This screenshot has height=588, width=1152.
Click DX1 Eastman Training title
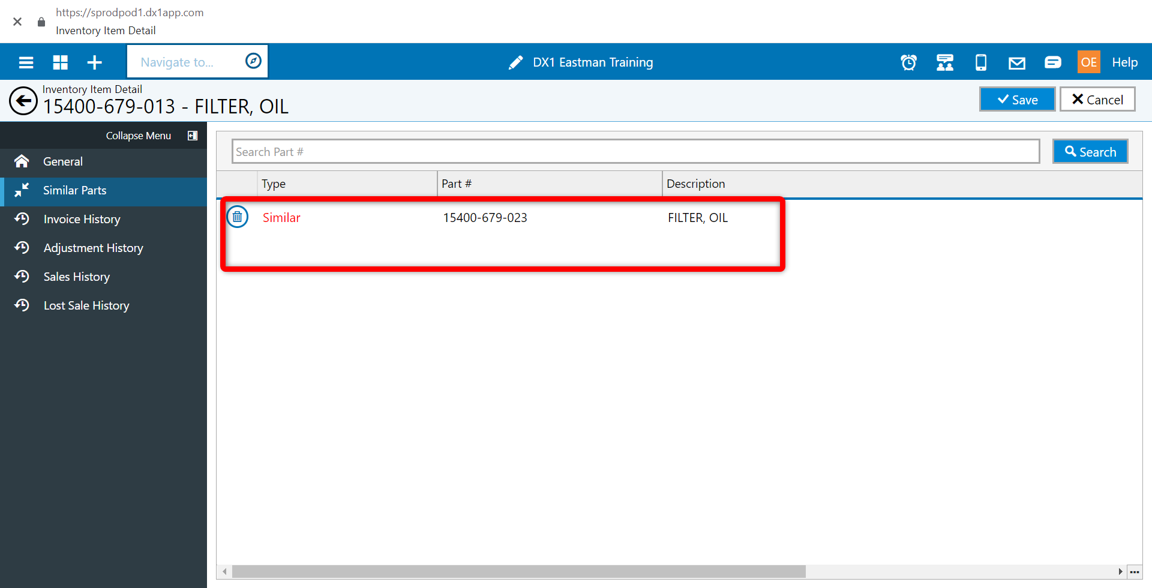pyautogui.click(x=593, y=62)
